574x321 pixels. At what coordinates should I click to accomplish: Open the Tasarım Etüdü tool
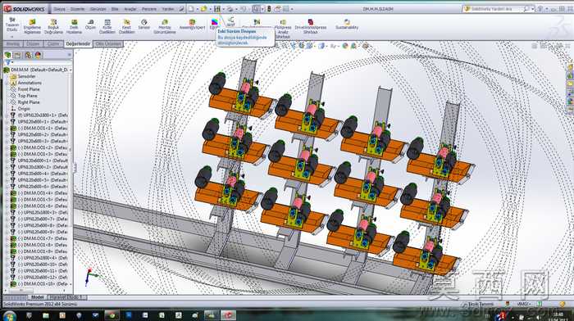tap(12, 25)
